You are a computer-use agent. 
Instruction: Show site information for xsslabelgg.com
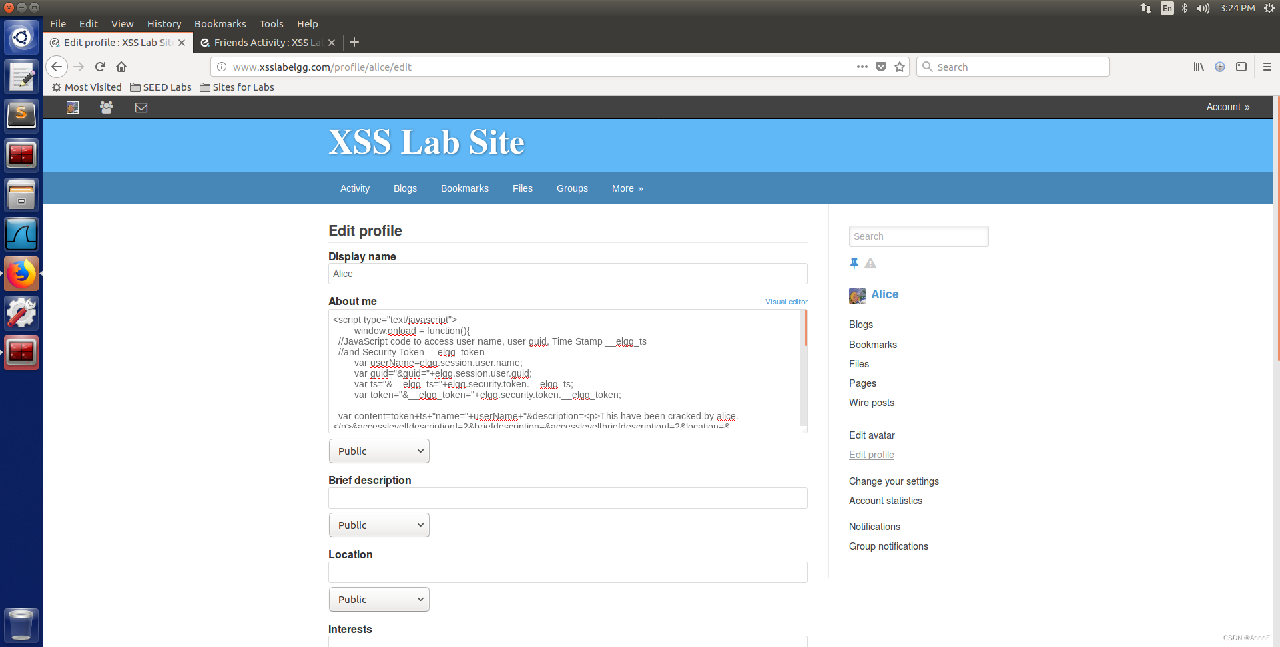click(222, 67)
